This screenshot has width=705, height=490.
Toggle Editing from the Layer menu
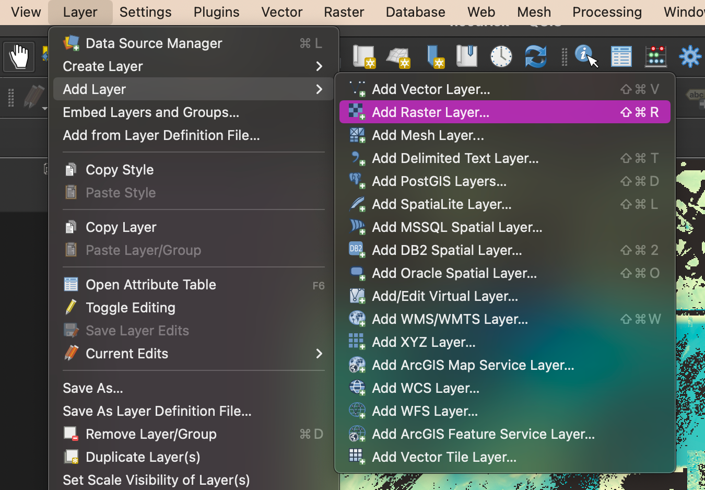pos(193,308)
